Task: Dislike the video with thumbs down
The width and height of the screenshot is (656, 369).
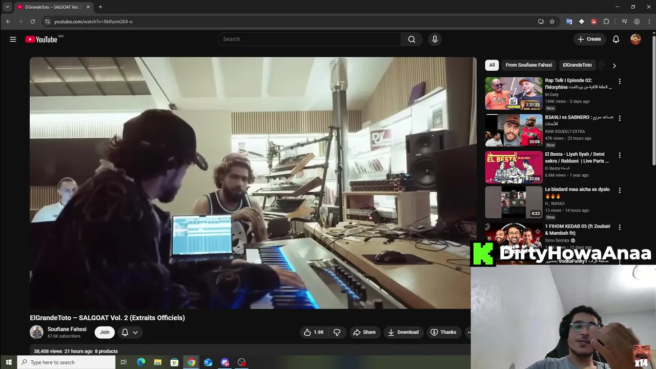Action: coord(337,332)
